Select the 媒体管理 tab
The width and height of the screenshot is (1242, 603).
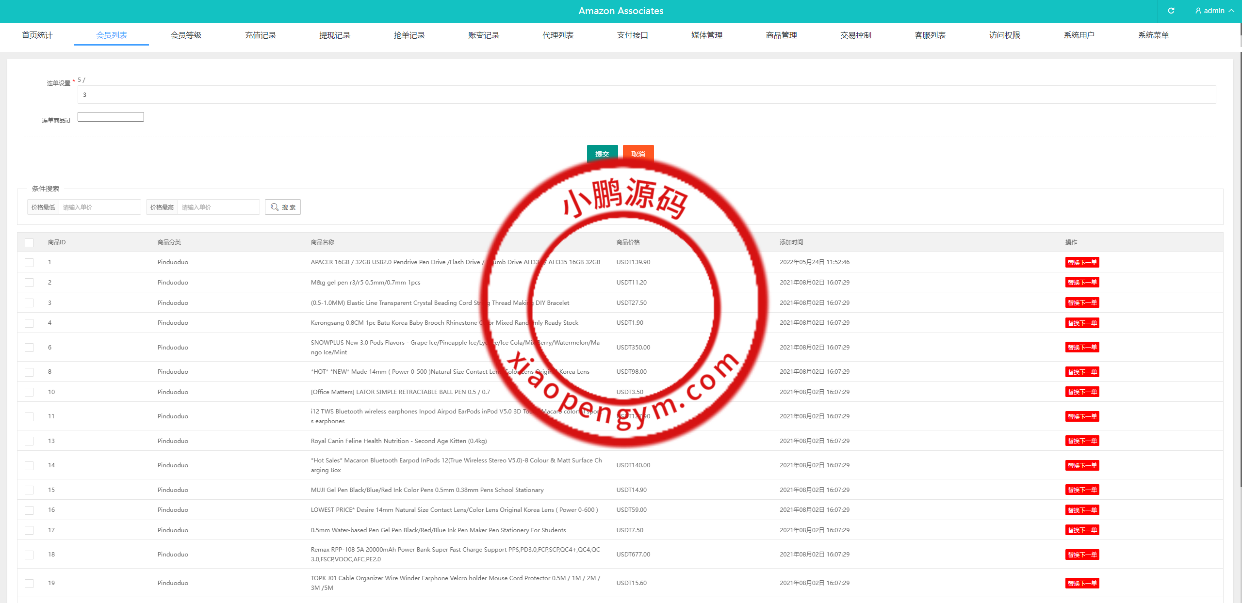(x=707, y=35)
